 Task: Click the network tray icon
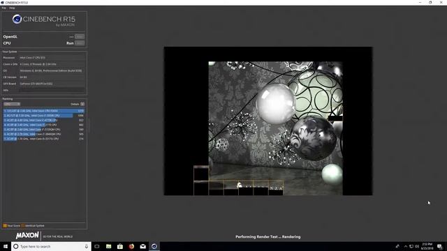point(411,246)
